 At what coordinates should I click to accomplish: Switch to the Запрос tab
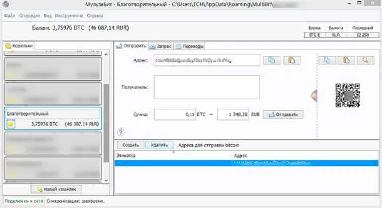(x=160, y=46)
